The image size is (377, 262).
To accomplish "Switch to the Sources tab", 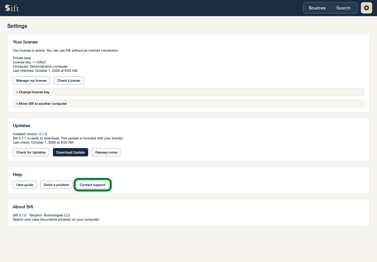I will point(317,8).
